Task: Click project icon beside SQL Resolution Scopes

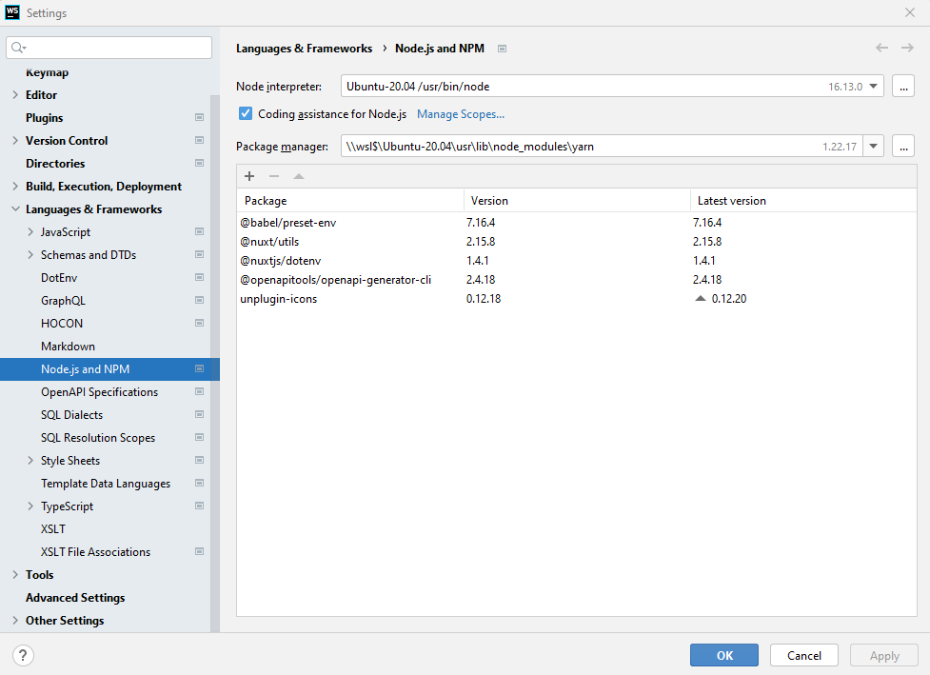Action: [199, 438]
